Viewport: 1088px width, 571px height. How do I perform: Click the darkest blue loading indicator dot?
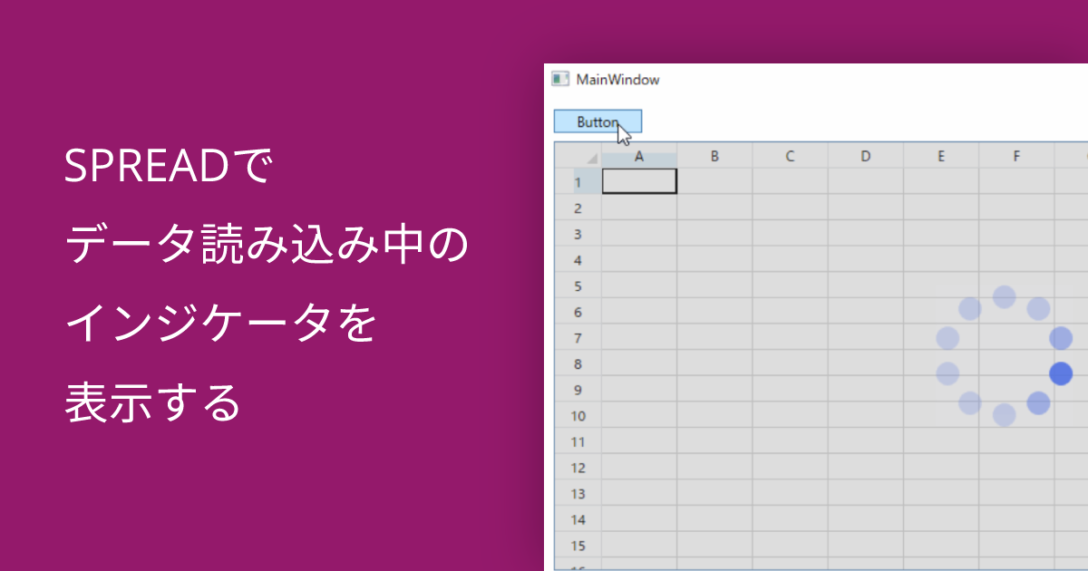[x=1061, y=373]
